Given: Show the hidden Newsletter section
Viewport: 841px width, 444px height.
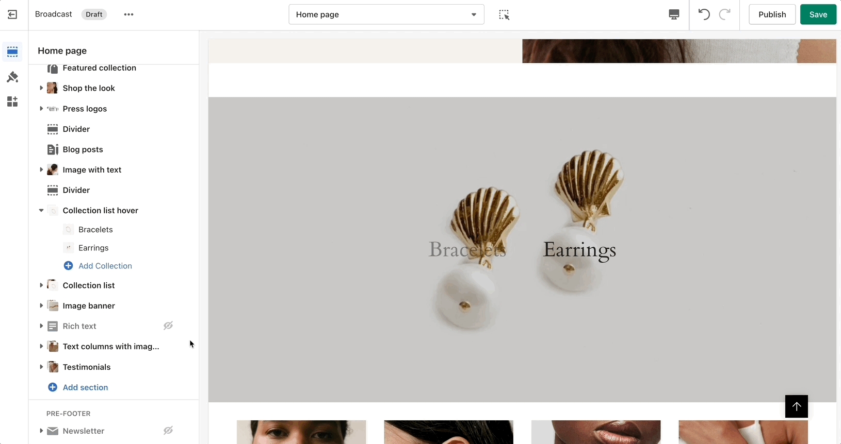Looking at the screenshot, I should click(x=168, y=431).
